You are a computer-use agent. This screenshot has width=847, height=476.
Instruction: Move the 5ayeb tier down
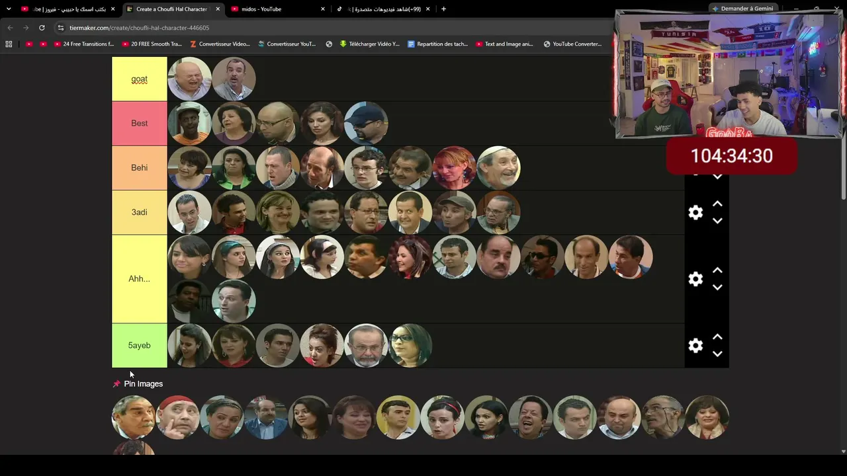717,354
